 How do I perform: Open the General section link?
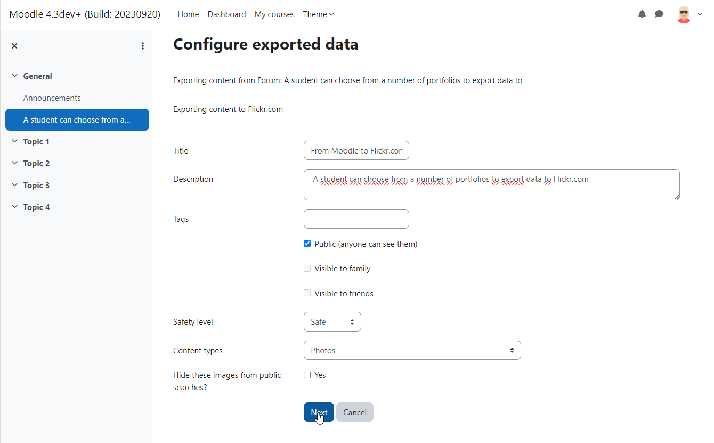coord(38,76)
